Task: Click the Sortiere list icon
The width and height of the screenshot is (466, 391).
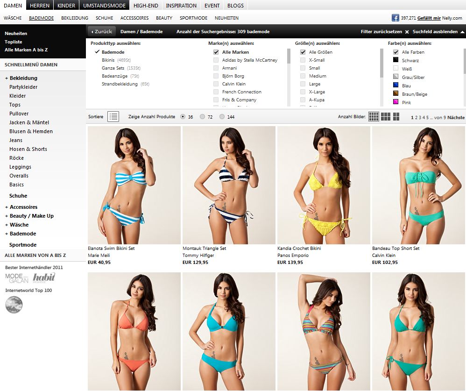Action: point(113,117)
